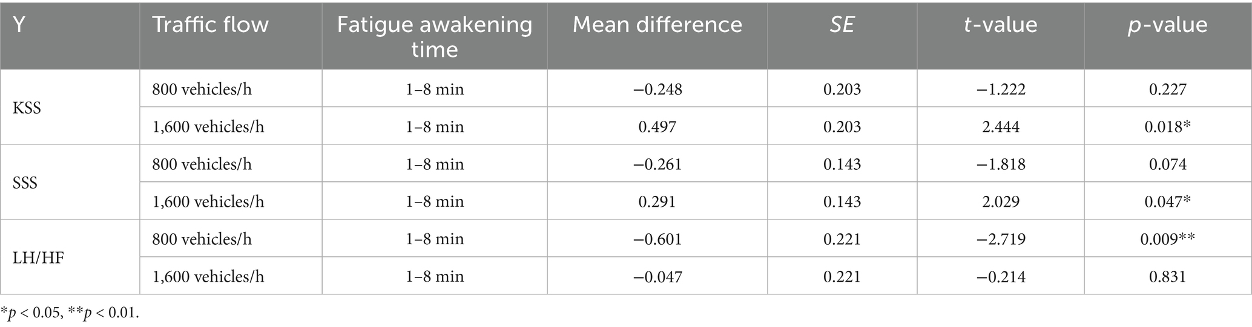Click the p-value cell 0.009**
Viewport: 1252px width, 327px height.
coord(1167,240)
